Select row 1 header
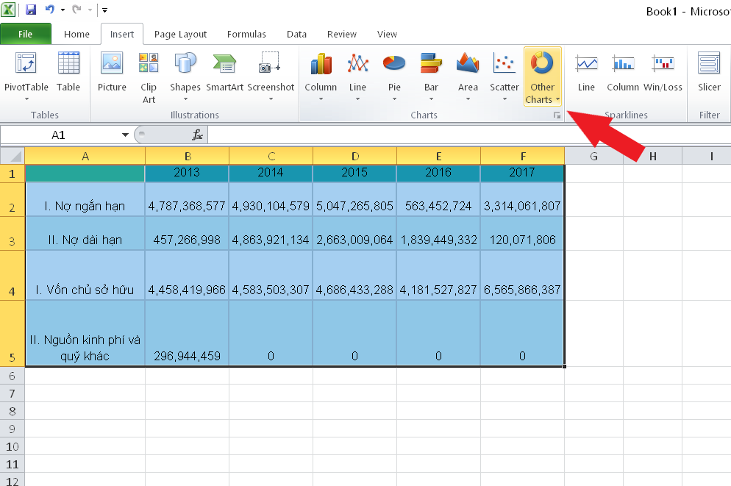The height and width of the screenshot is (486, 731). (12, 174)
